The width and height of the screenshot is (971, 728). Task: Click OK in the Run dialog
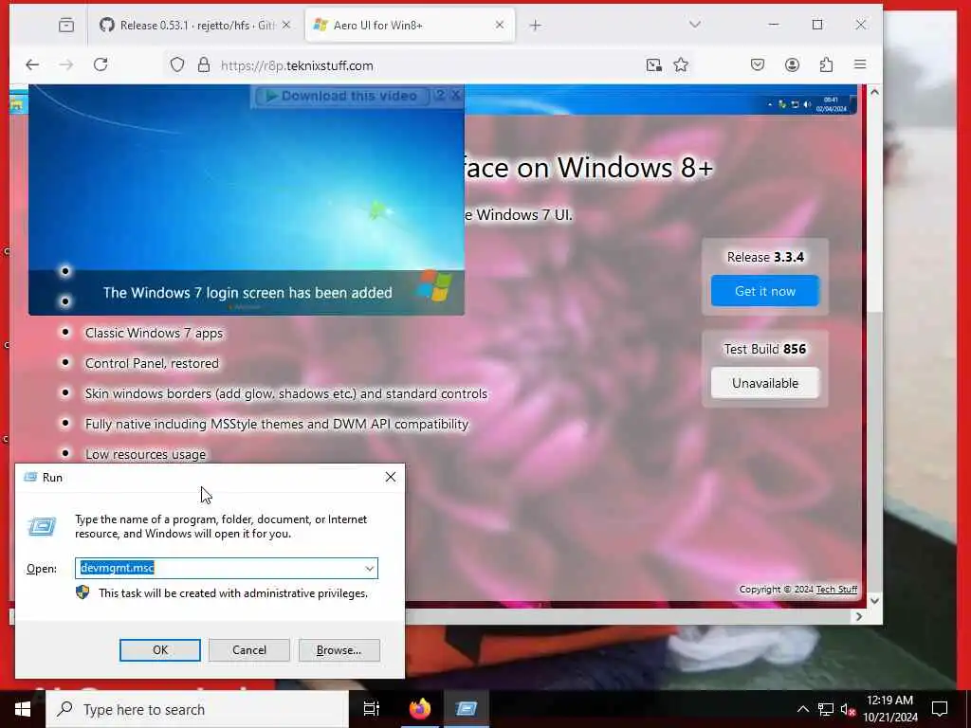click(159, 650)
